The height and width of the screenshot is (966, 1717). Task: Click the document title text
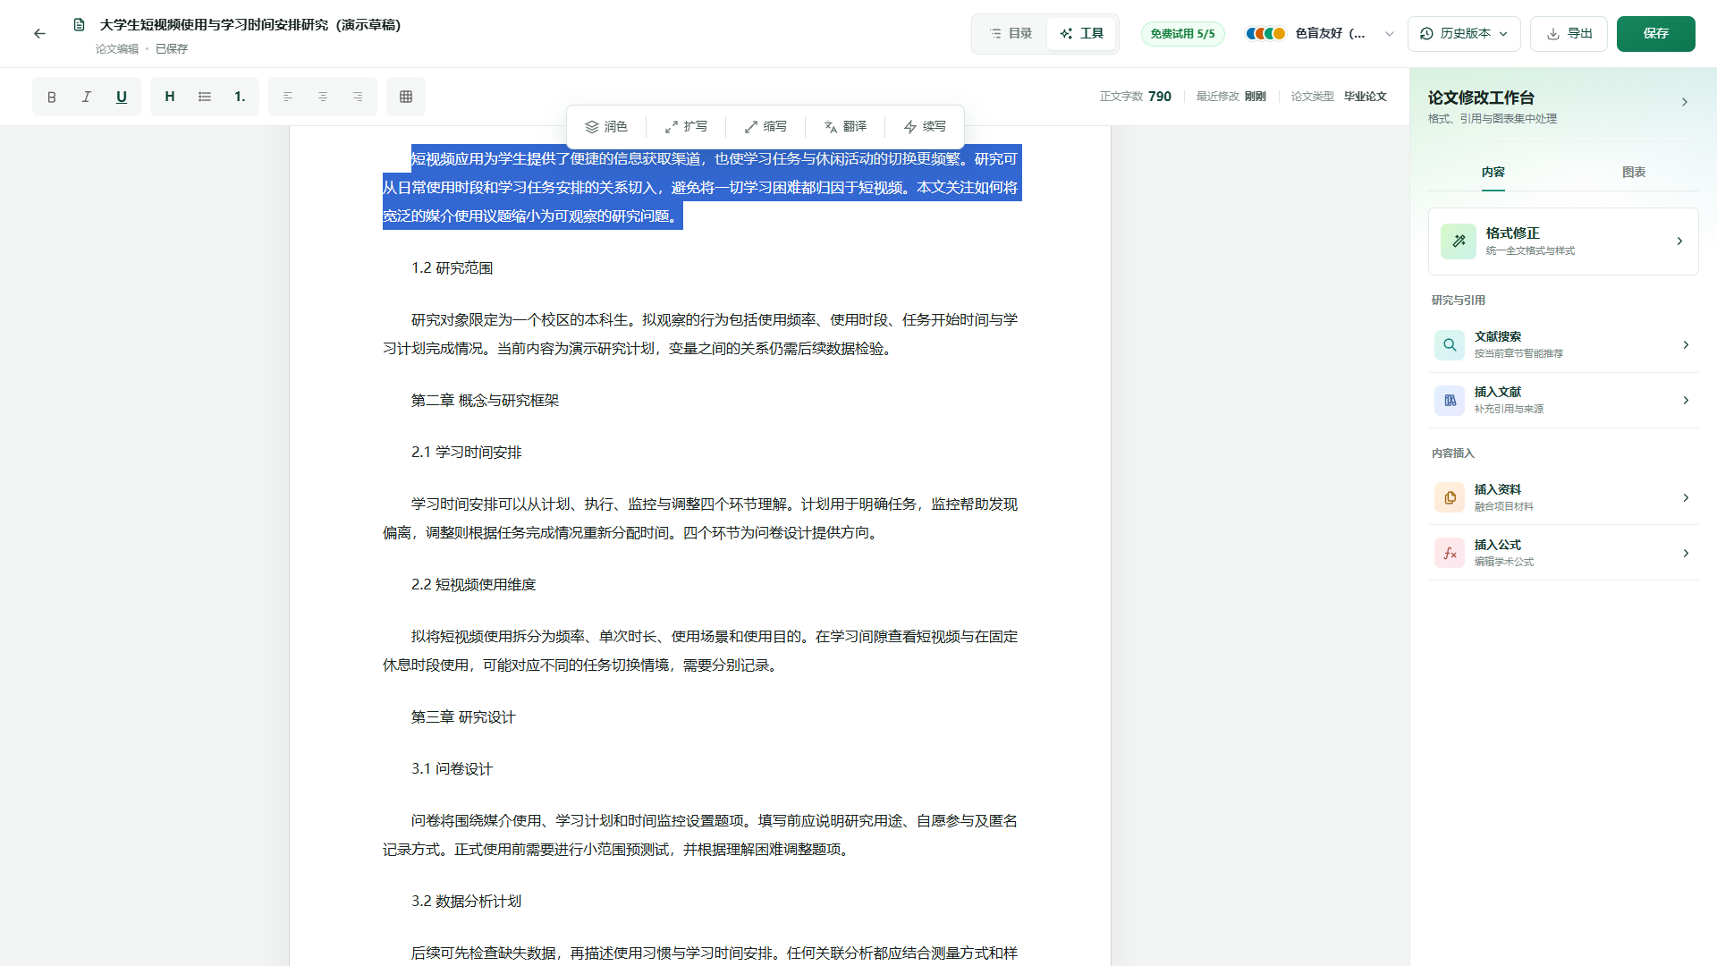coord(250,25)
